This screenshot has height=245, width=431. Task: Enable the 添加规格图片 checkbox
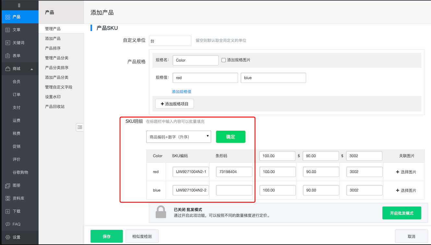223,60
